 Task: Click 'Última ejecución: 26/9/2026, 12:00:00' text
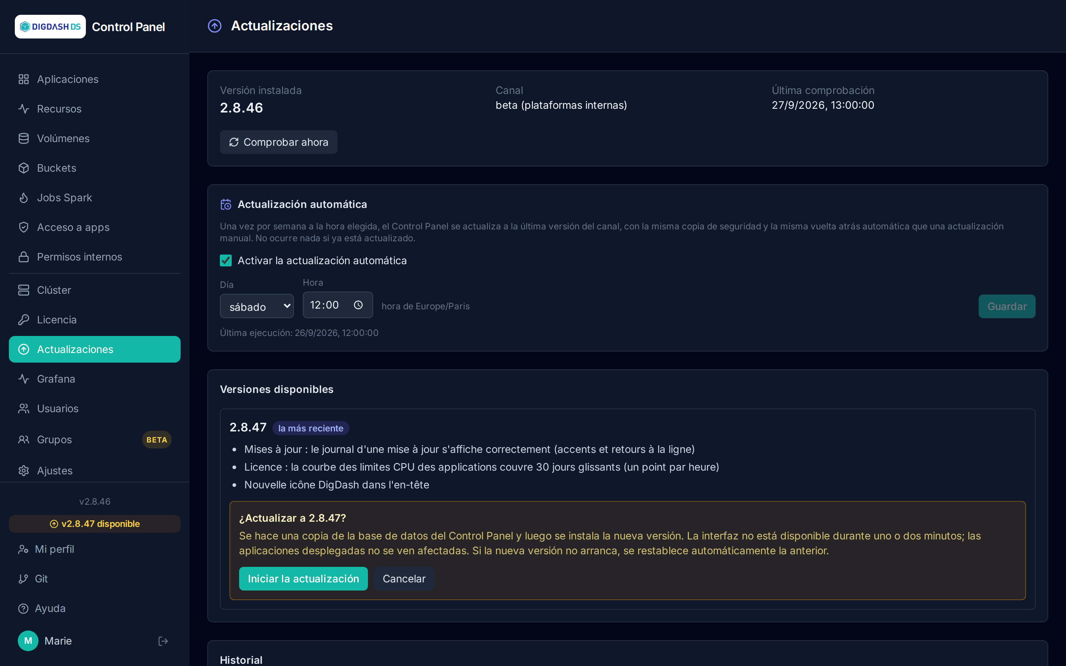pos(299,333)
